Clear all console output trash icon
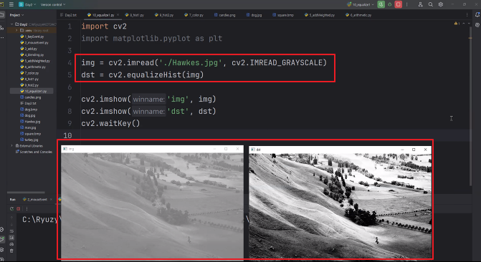The height and width of the screenshot is (262, 481). (x=11, y=251)
